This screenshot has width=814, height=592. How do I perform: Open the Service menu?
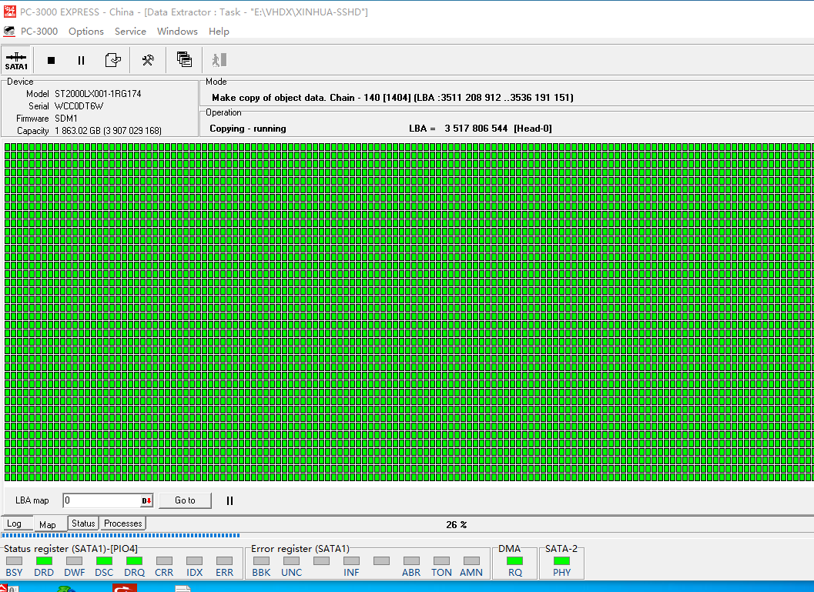click(x=130, y=32)
